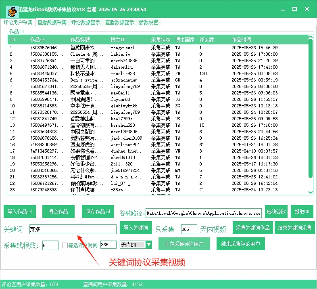
Task: Maximize the application window
Action: [294, 9]
